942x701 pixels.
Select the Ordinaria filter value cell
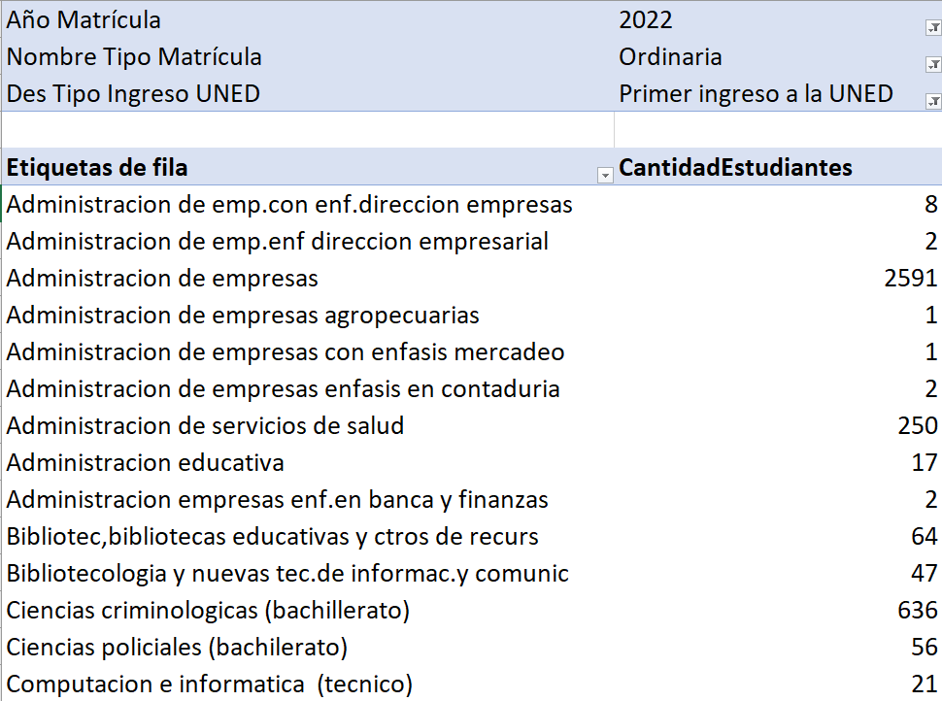pyautogui.click(x=670, y=57)
